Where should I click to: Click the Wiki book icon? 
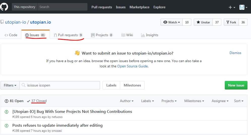123,35
